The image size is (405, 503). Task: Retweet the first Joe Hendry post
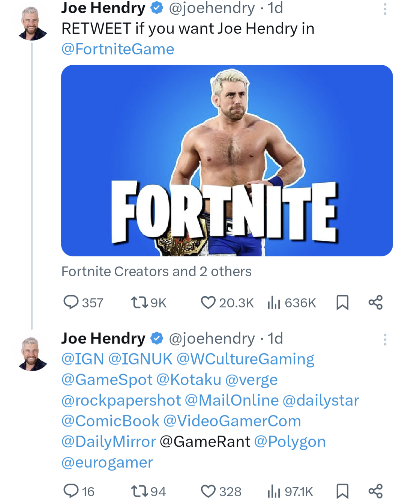tap(139, 302)
